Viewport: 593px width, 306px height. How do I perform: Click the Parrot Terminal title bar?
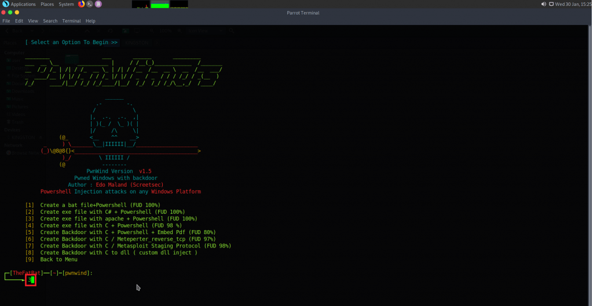click(303, 13)
